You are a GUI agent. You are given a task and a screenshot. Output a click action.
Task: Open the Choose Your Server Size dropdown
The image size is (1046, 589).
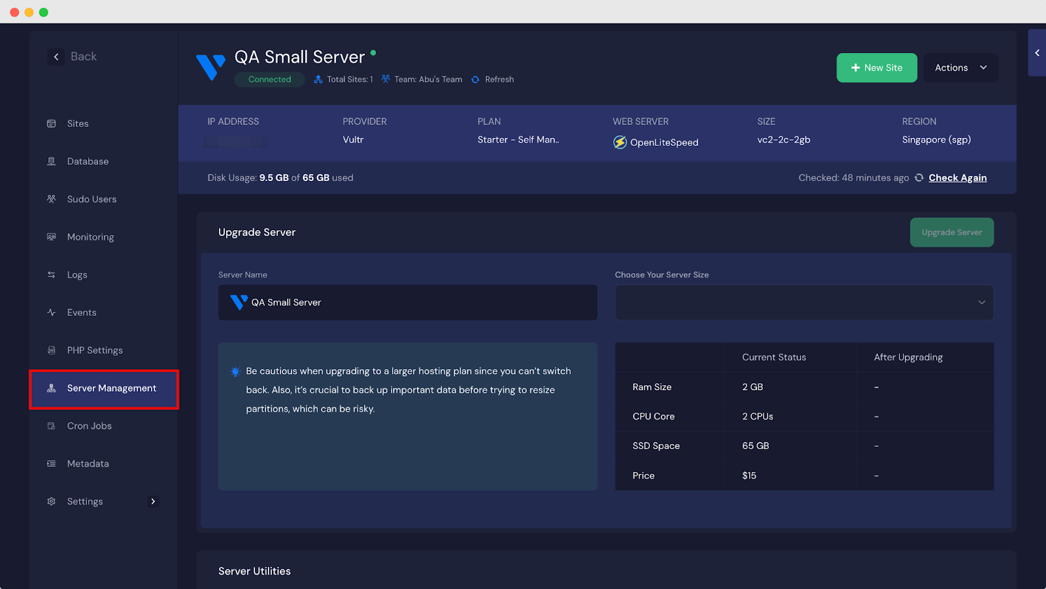(x=804, y=302)
